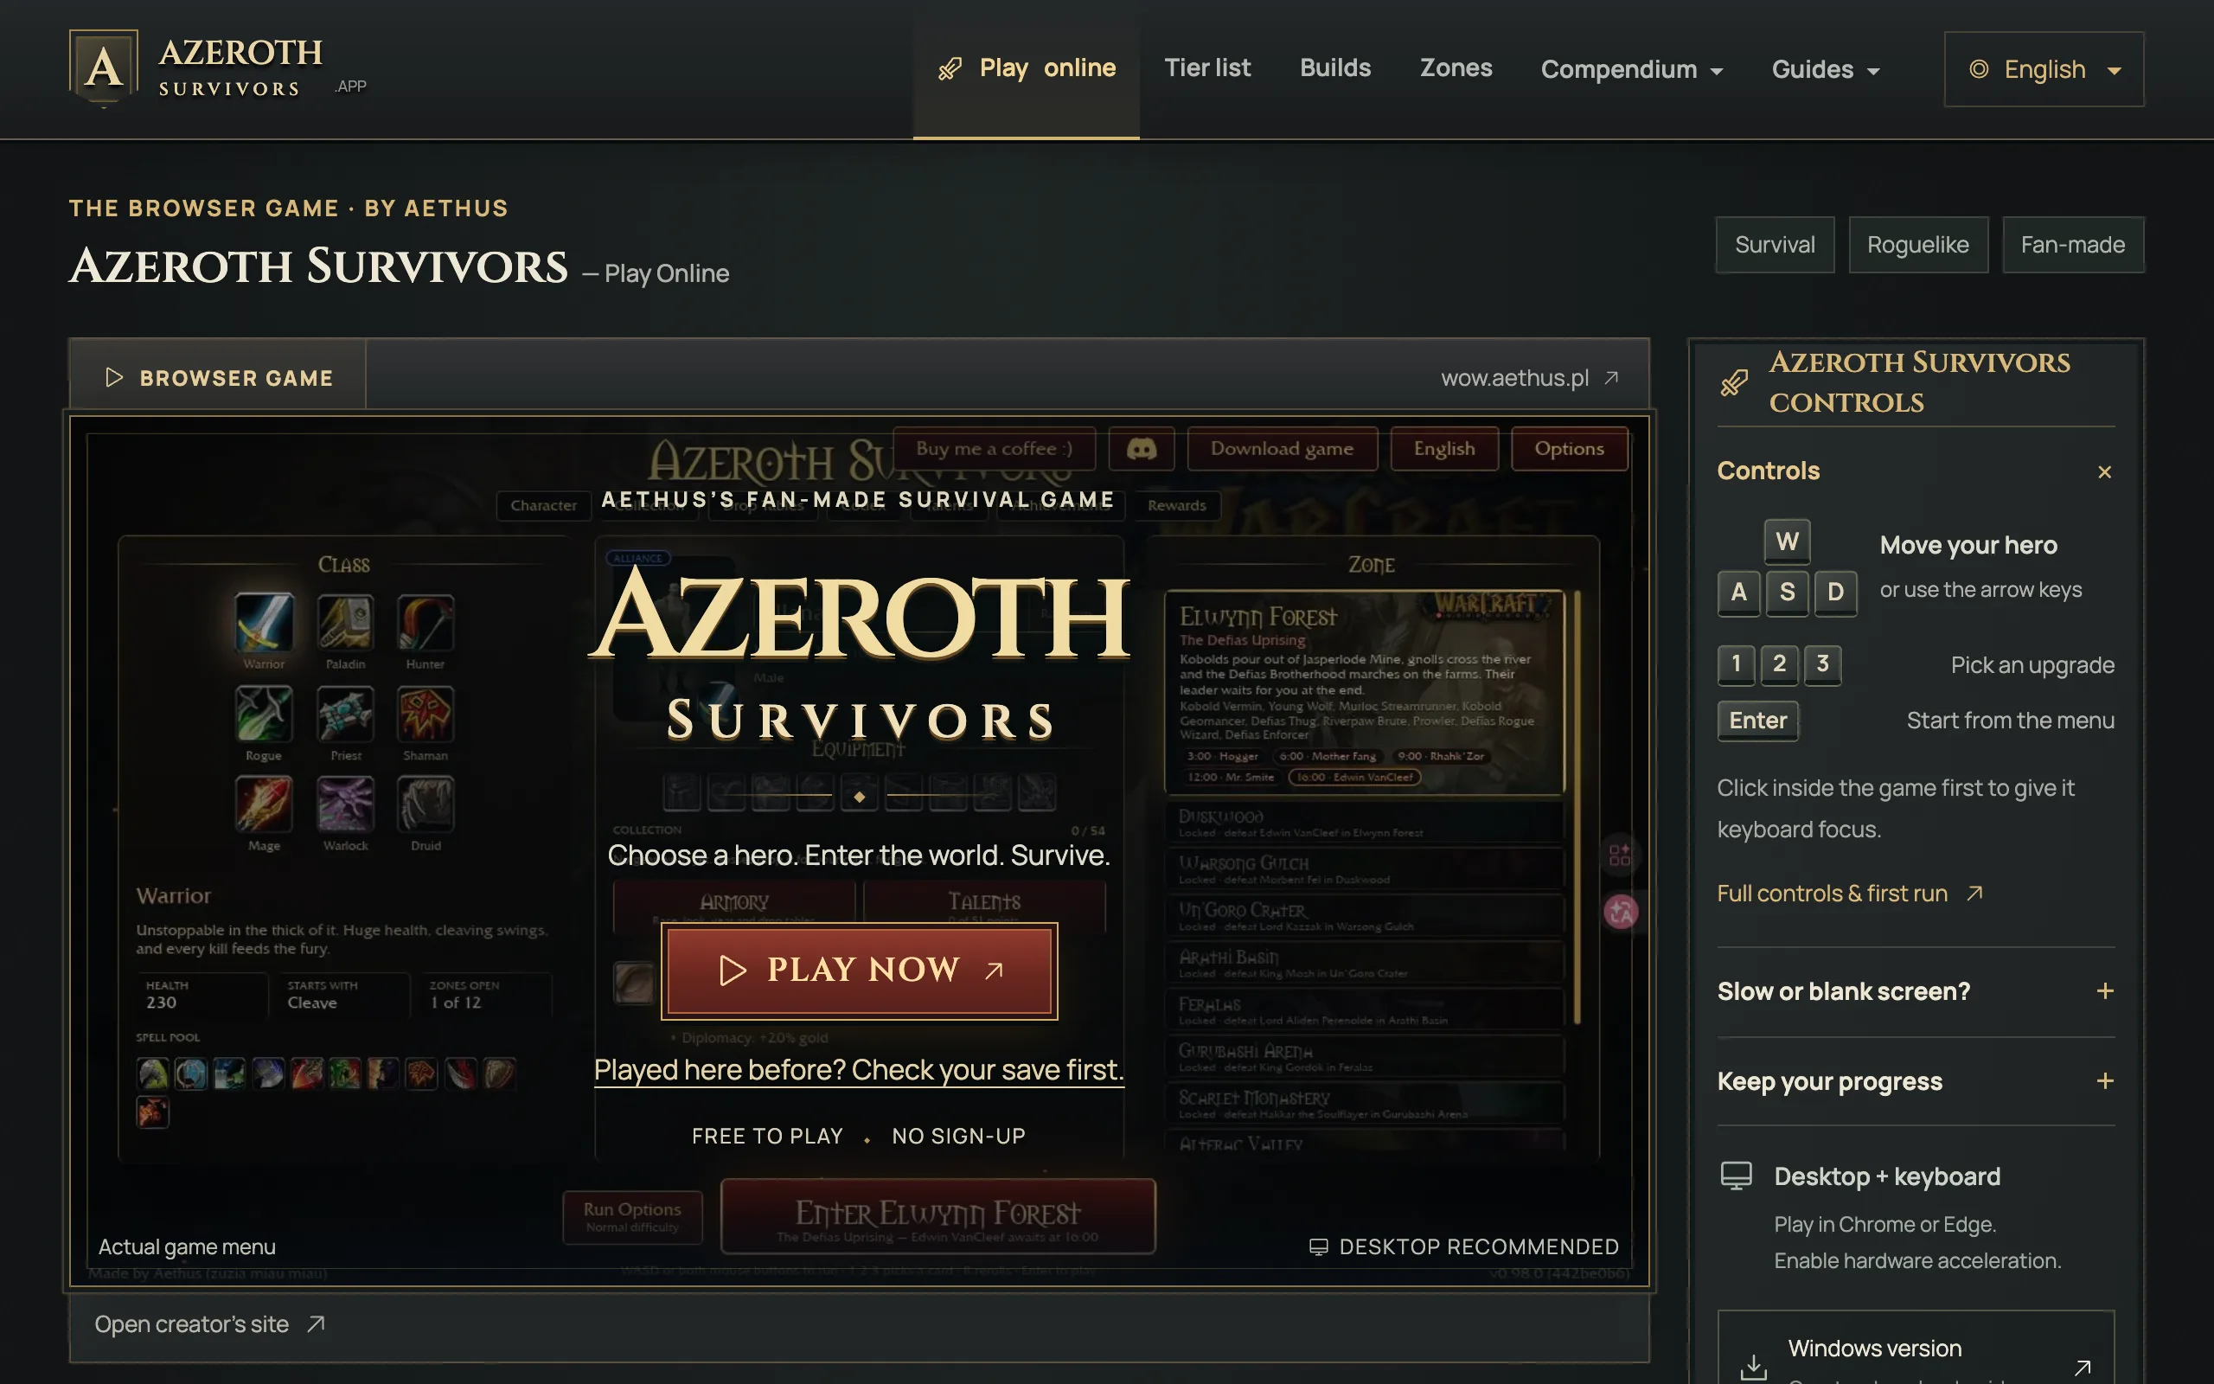Click the Download game button
This screenshot has height=1384, width=2214.
(x=1282, y=449)
